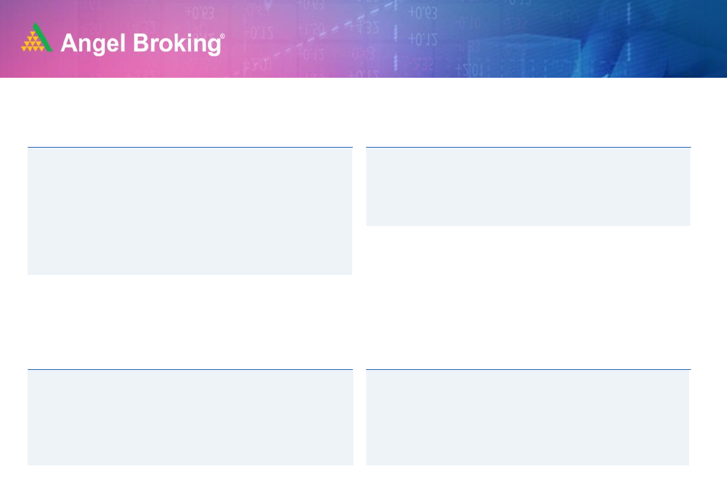
Task: Click the green peak of the logo triangle
Action: pos(38,28)
